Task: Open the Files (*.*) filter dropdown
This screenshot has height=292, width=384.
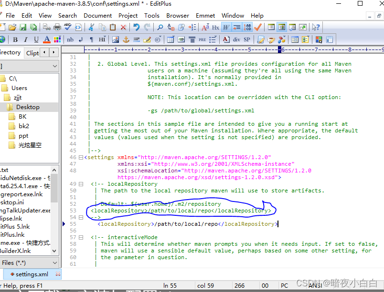Action: tap(55, 263)
